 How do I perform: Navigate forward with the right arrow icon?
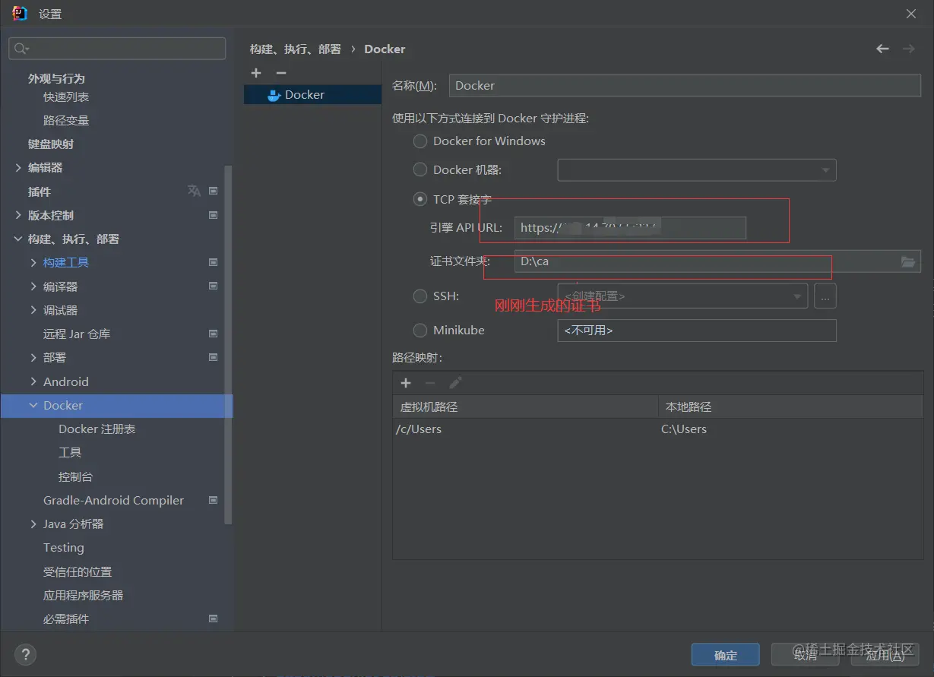click(908, 49)
